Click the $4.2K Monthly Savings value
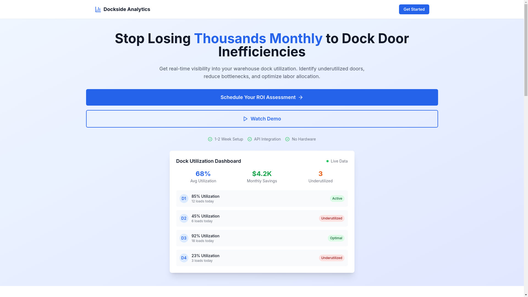The image size is (528, 297). point(262,174)
